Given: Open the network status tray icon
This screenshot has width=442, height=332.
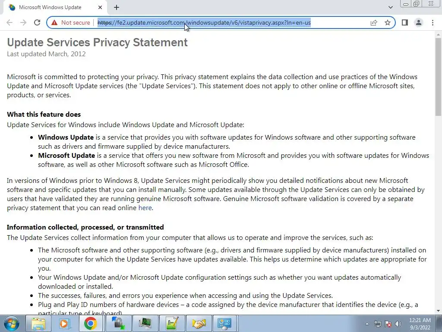Looking at the screenshot, I should coord(377,324).
